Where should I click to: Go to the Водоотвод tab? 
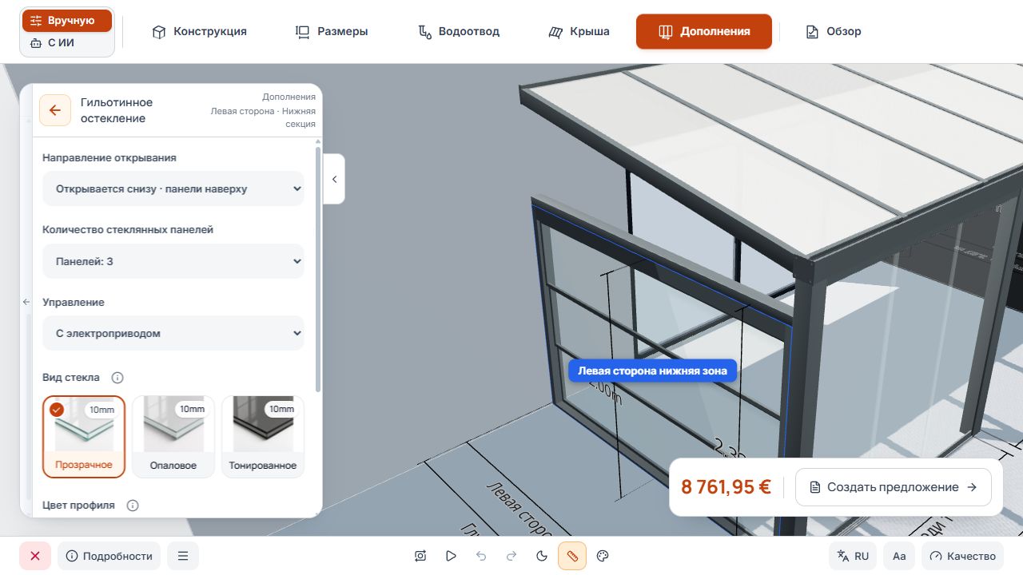tap(459, 32)
